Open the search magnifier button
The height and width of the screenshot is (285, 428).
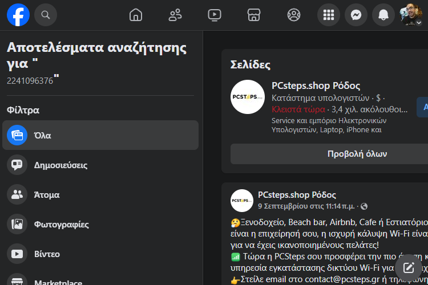(46, 15)
